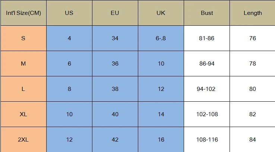Click the UK 6-.8 cell

(x=161, y=38)
